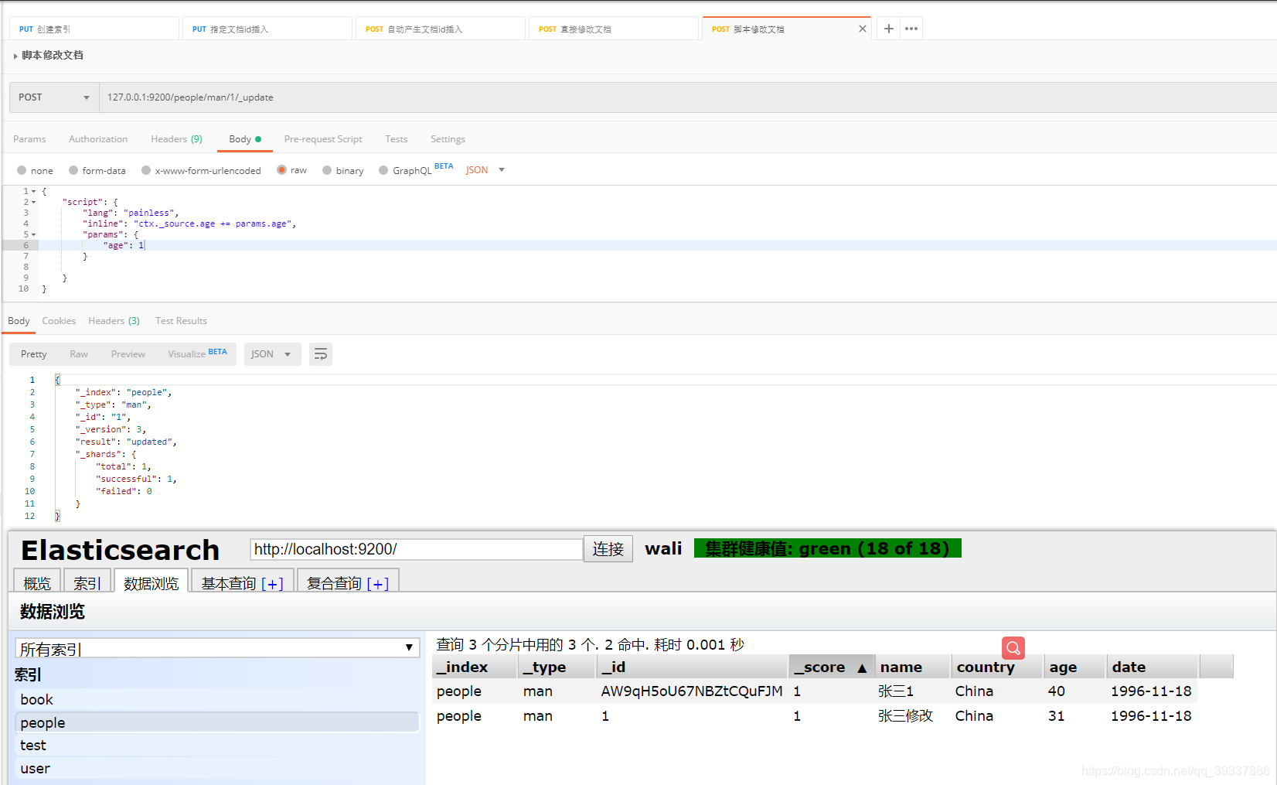Switch the response view to Raw
The image size is (1277, 785).
tap(79, 354)
